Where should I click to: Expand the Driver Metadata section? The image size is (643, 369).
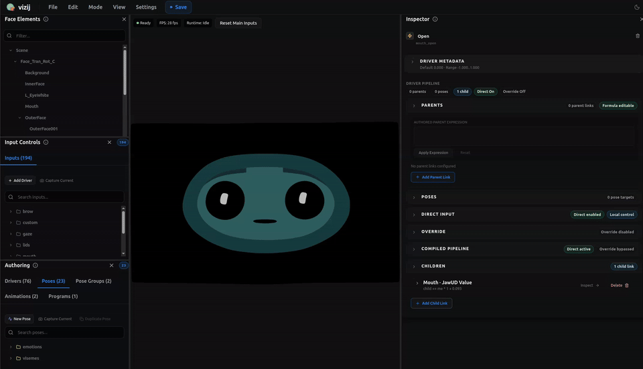point(413,62)
